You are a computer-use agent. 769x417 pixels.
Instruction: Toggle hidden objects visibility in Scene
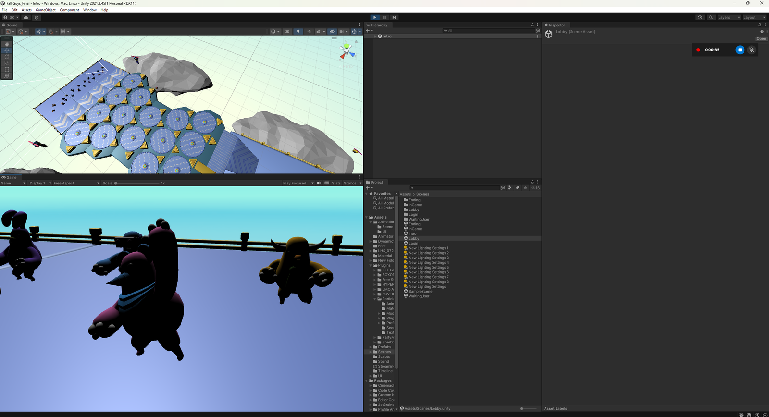(332, 32)
